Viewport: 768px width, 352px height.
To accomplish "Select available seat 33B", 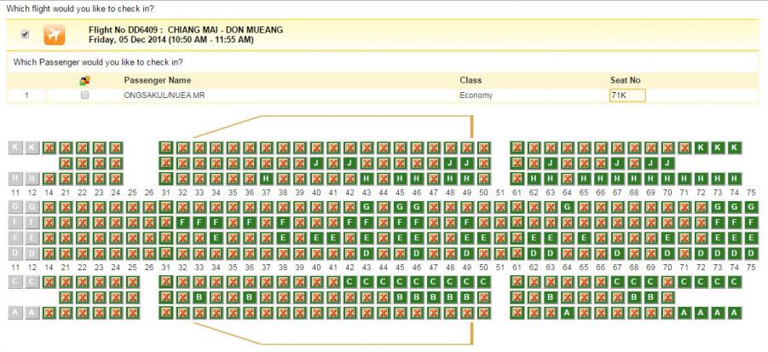I will pyautogui.click(x=199, y=297).
